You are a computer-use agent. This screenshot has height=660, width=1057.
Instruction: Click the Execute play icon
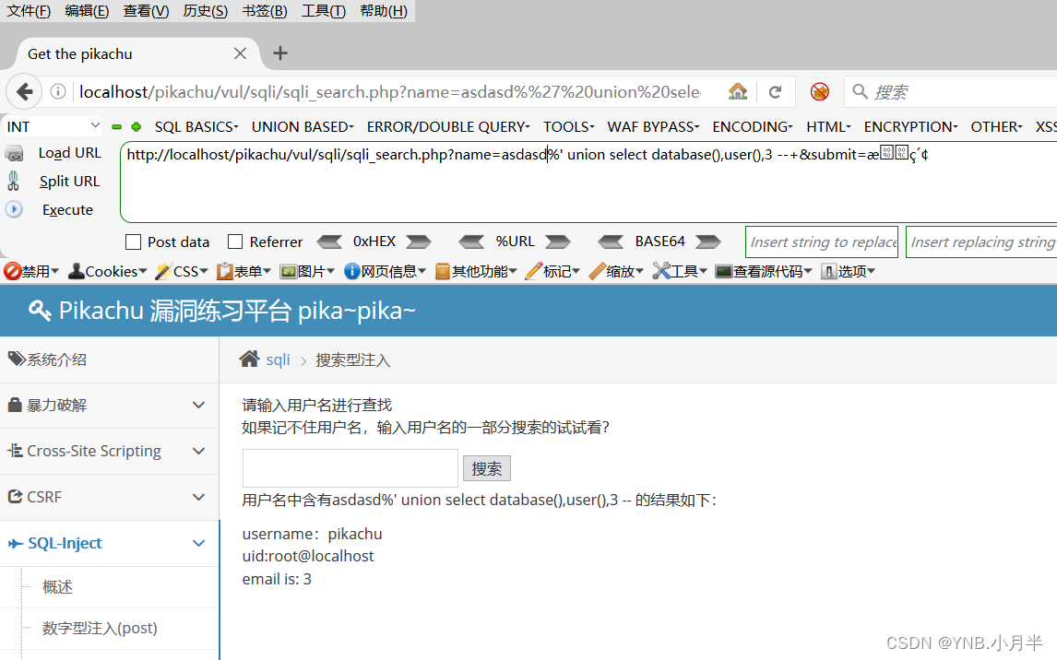point(14,209)
